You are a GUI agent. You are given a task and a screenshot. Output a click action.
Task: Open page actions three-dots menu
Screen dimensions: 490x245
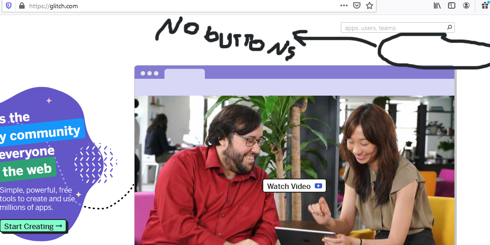[x=344, y=5]
